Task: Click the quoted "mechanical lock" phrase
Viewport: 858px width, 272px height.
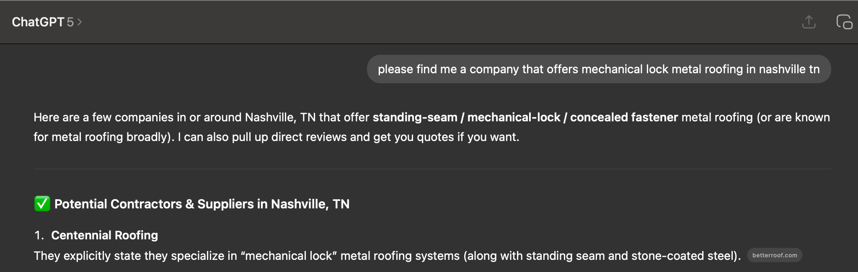Action: click(x=289, y=256)
